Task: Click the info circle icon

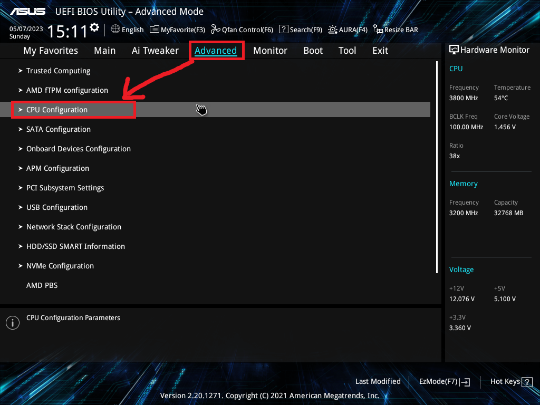Action: [x=13, y=323]
